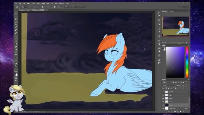Open the Navigator panel flyout menu
The width and height of the screenshot is (204, 115).
pos(189,11)
